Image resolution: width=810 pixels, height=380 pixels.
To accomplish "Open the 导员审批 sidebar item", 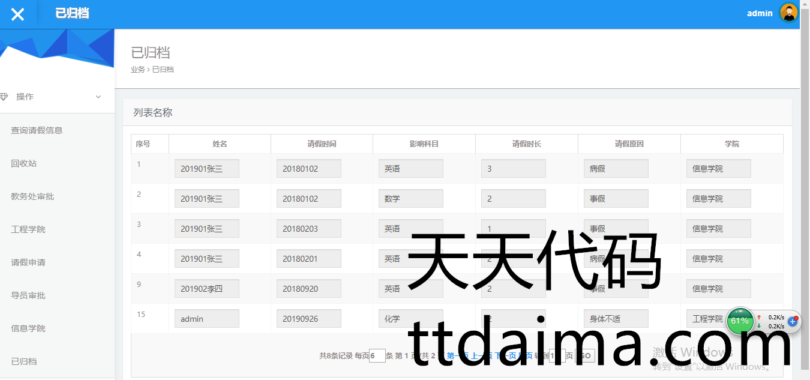I will pos(28,295).
